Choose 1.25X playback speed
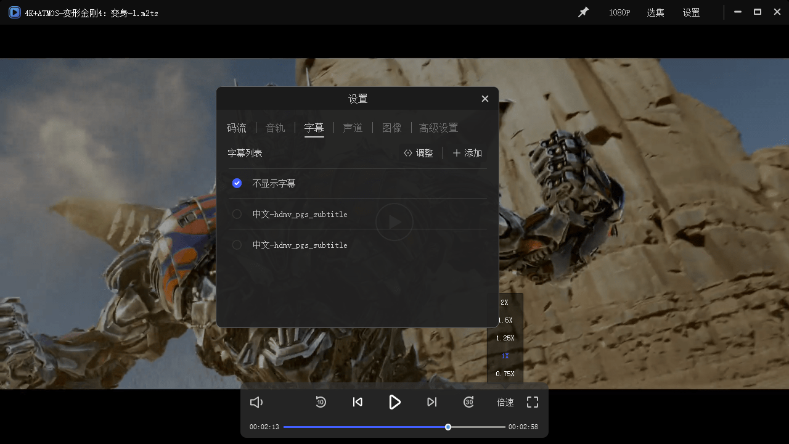Screen dimensions: 789x444 point(505,338)
